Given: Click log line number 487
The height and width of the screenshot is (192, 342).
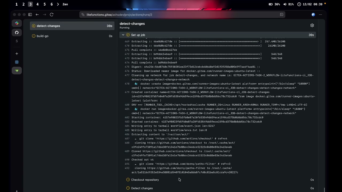Looking at the screenshot, I should pos(127,139).
